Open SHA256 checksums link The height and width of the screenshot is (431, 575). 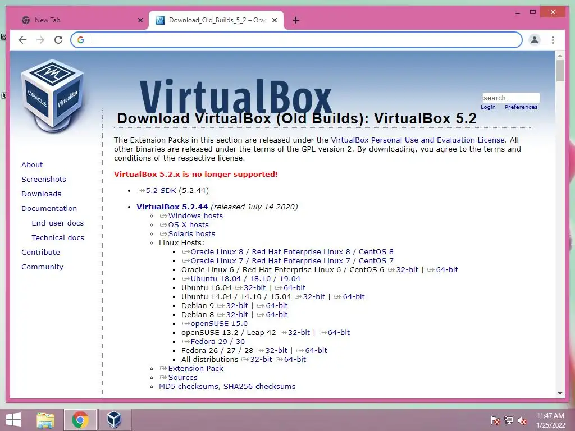[259, 386]
